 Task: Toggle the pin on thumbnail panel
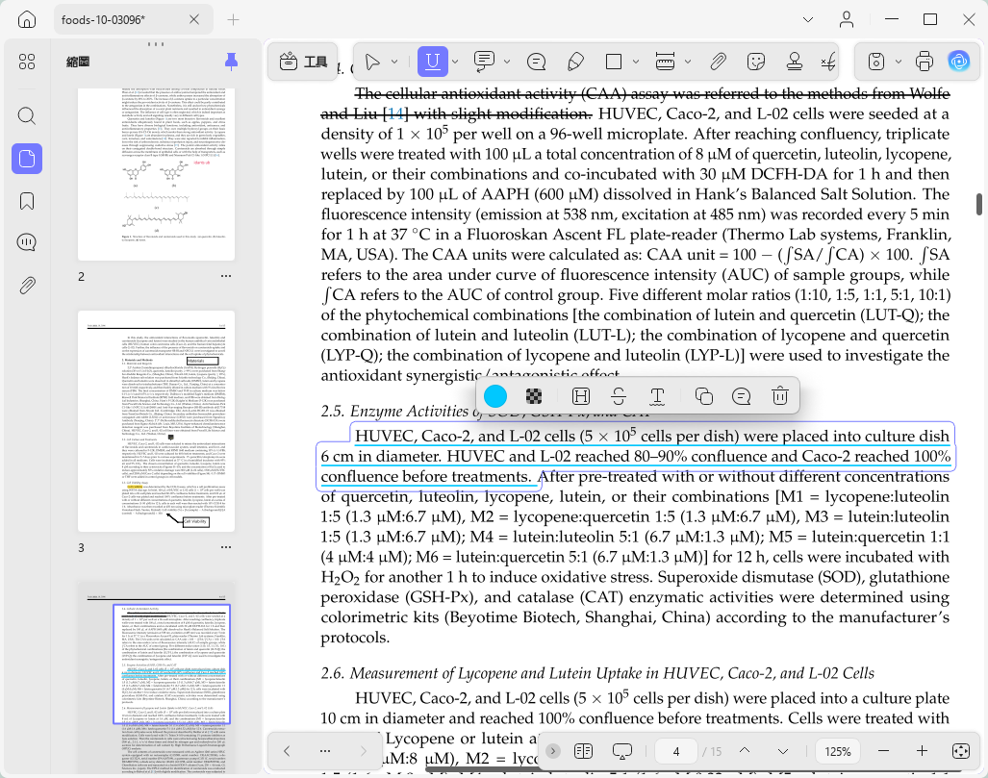tap(231, 62)
